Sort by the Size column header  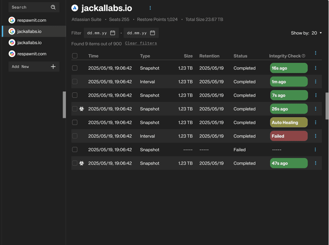tap(188, 56)
